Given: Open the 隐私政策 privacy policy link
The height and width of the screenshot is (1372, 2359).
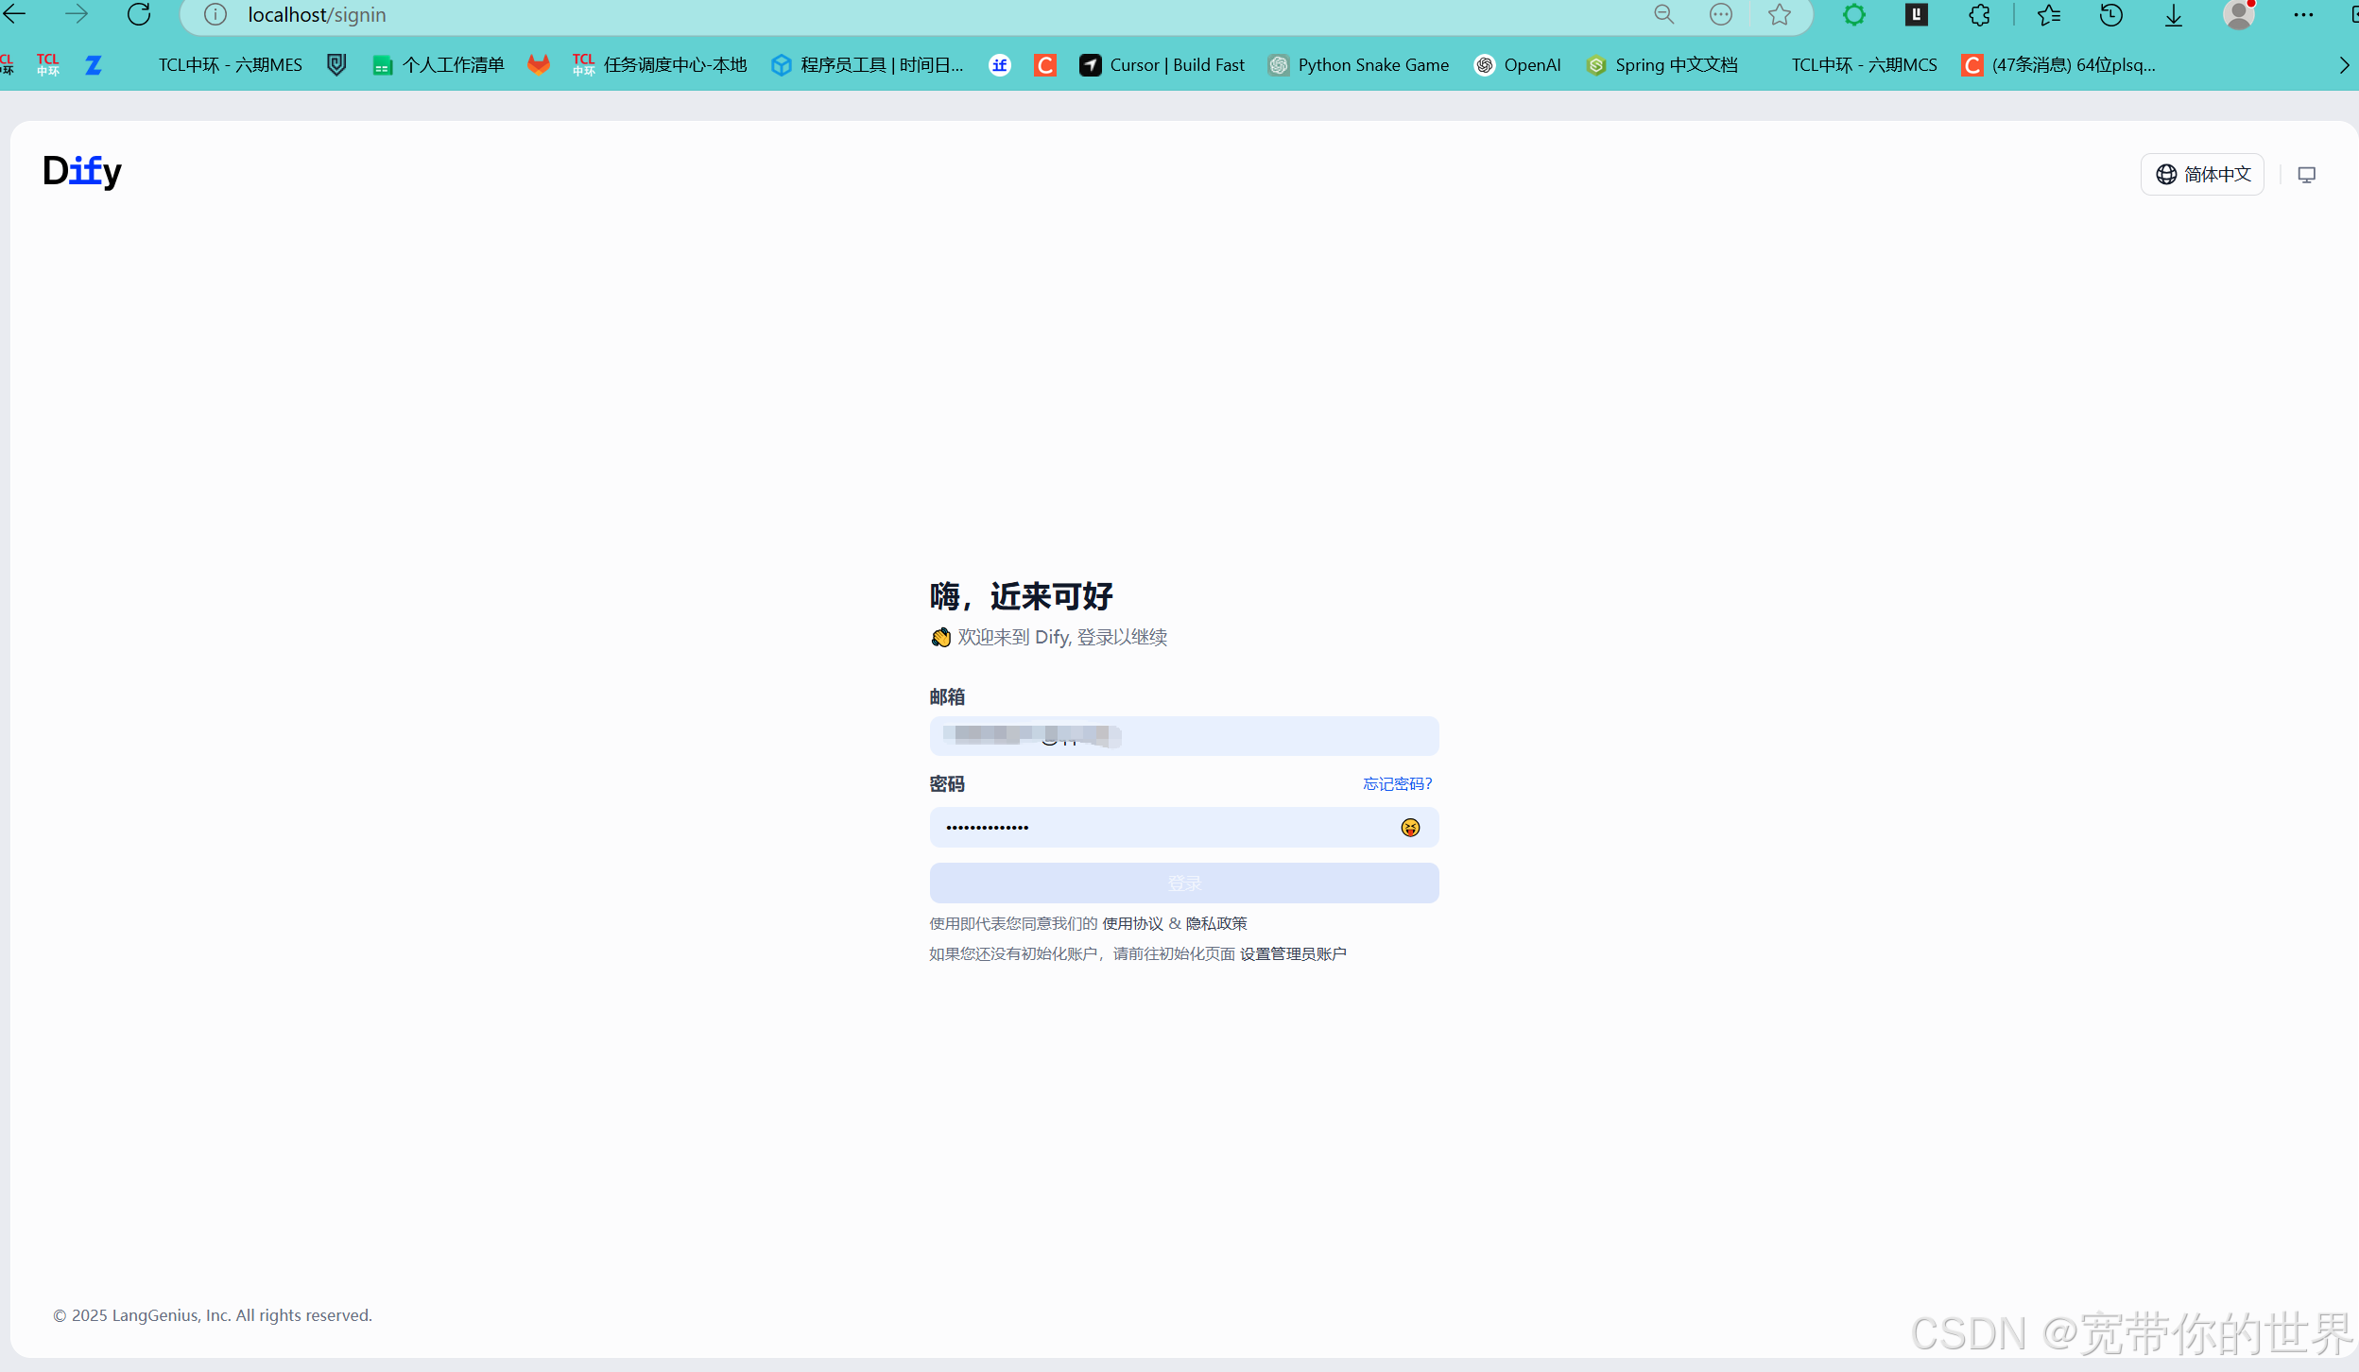Looking at the screenshot, I should [1216, 923].
